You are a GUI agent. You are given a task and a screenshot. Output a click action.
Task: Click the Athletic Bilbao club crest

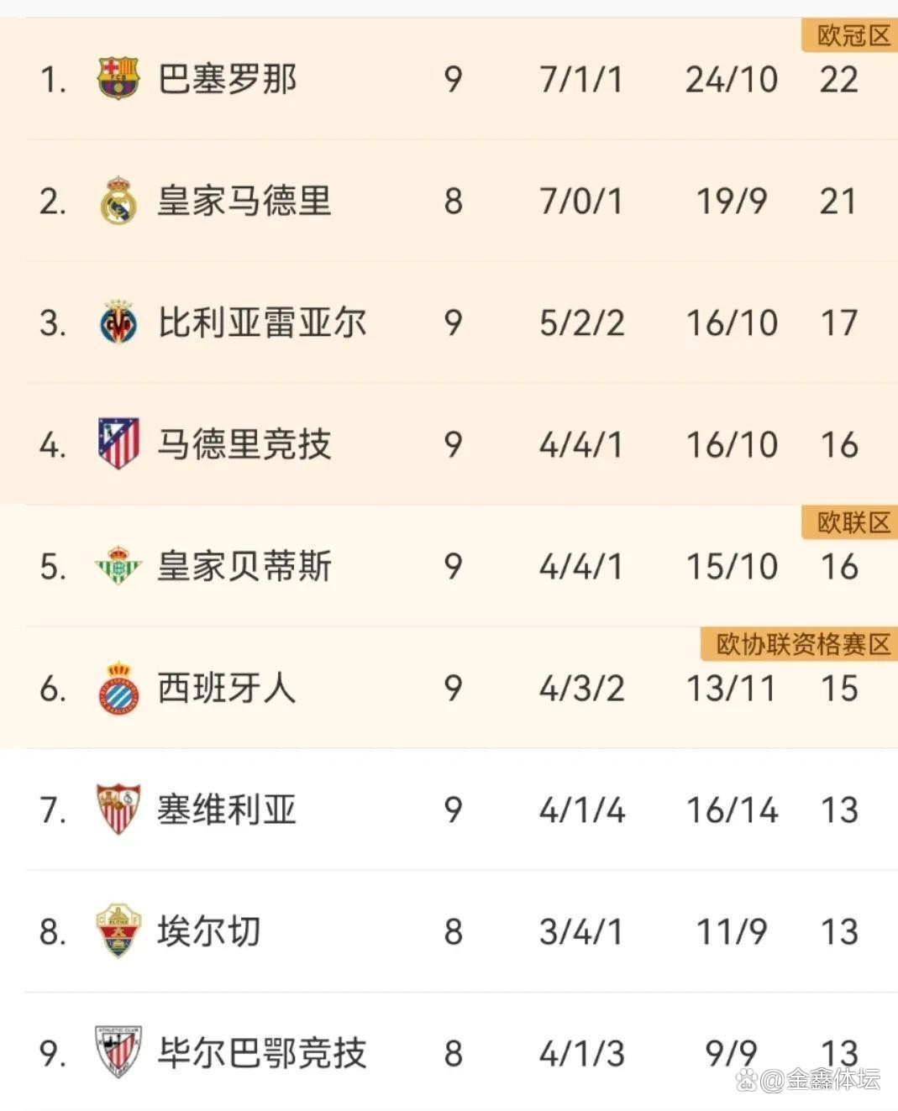point(118,1050)
